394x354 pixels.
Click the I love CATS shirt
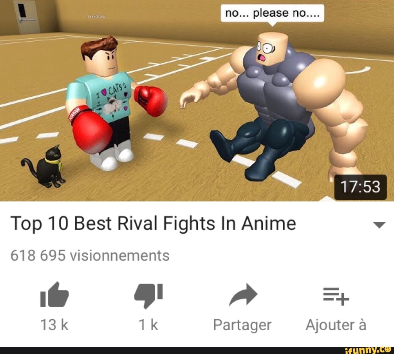coord(101,97)
